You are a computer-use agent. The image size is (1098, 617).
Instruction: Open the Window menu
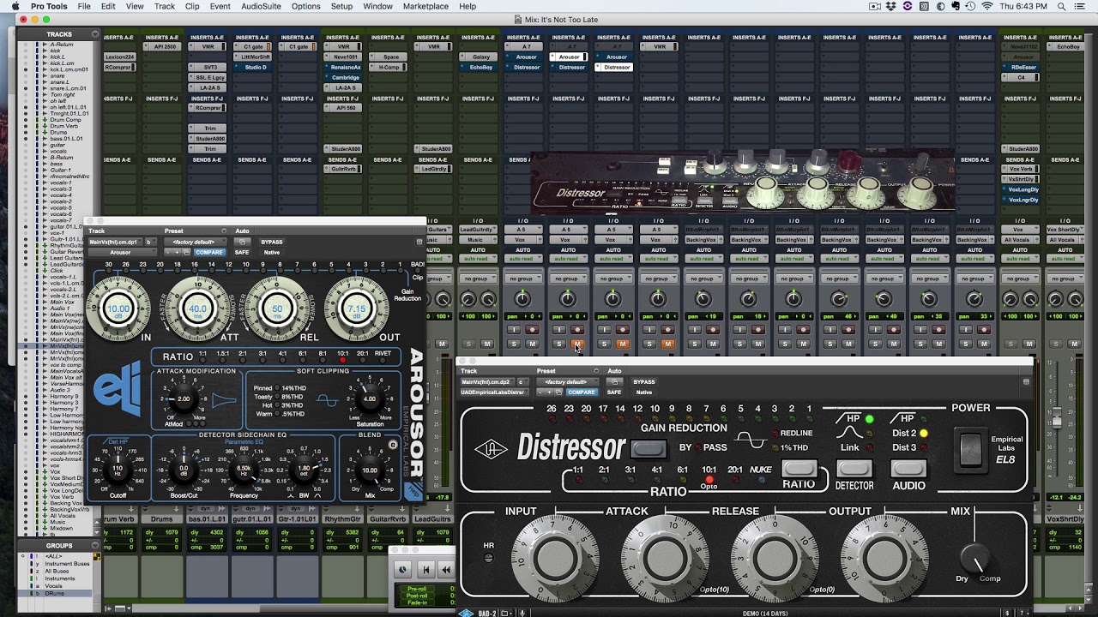pyautogui.click(x=377, y=6)
